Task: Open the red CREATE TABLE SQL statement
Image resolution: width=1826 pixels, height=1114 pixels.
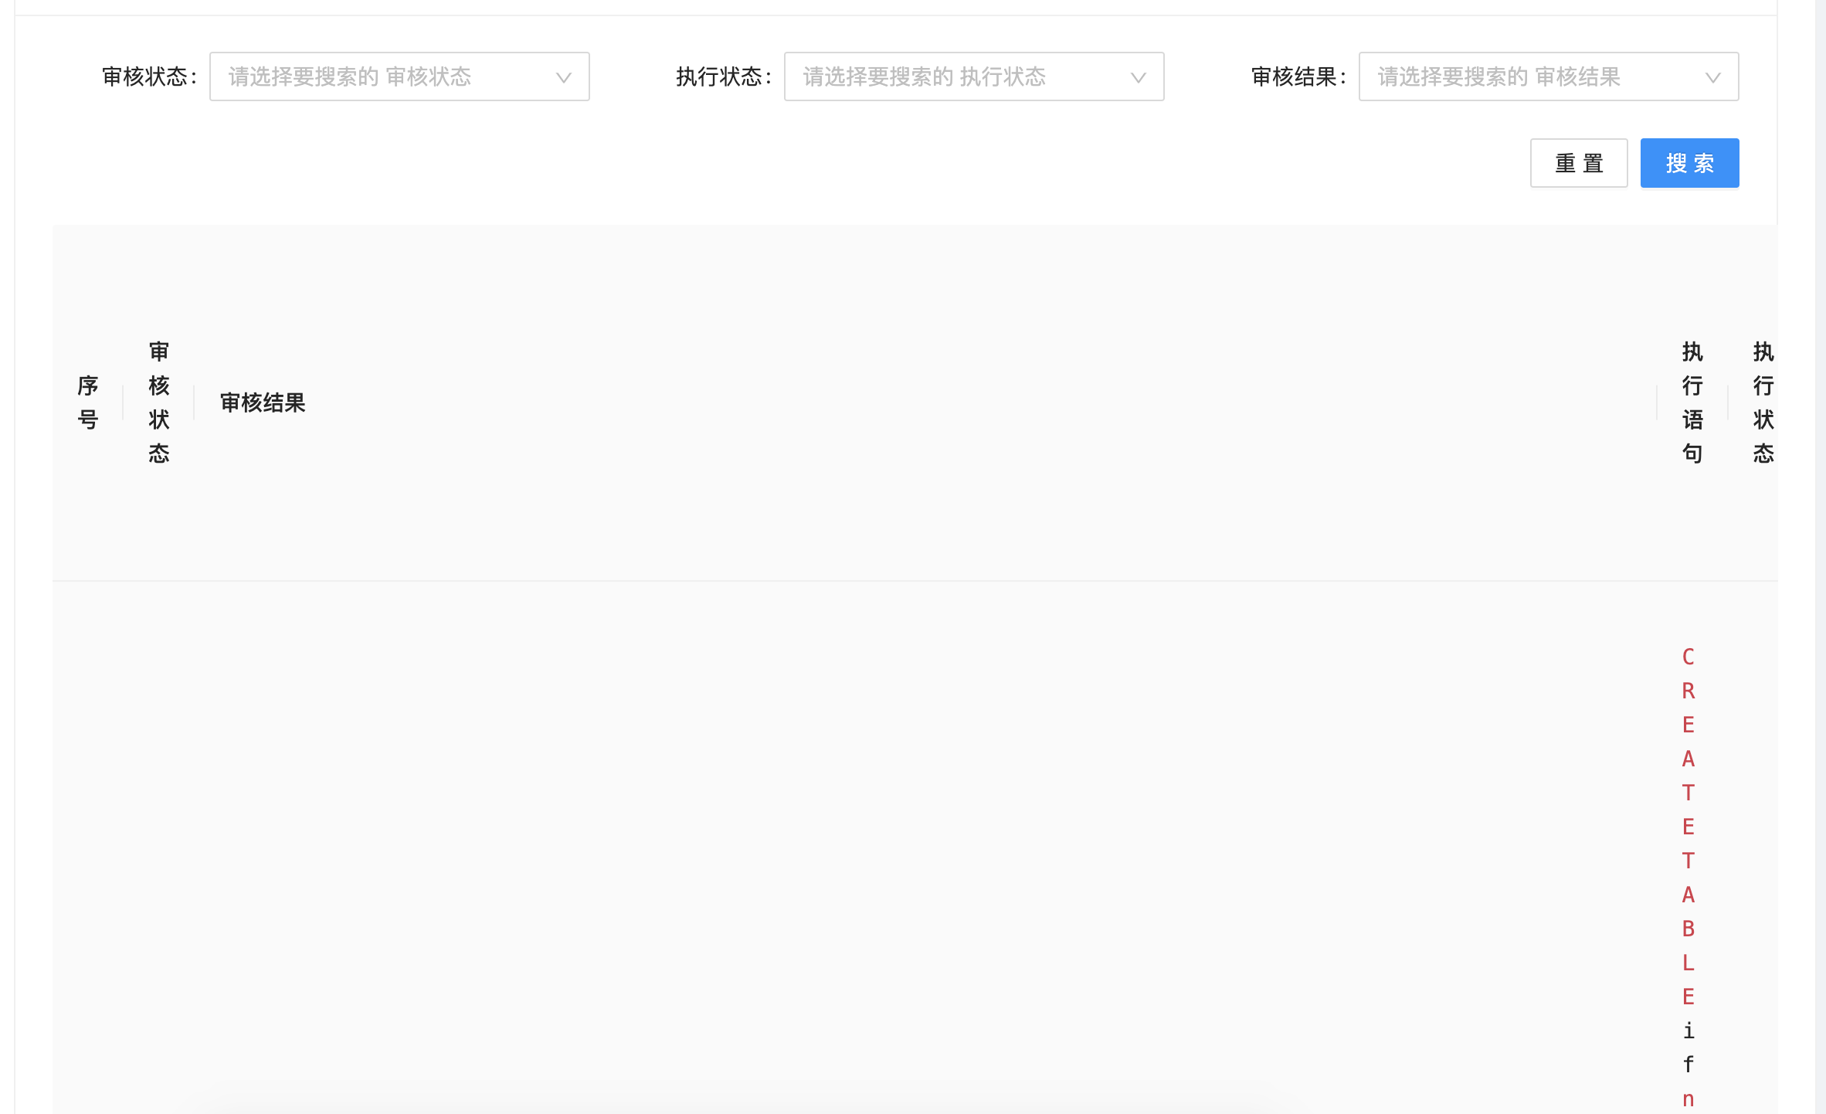Action: pos(1688,850)
